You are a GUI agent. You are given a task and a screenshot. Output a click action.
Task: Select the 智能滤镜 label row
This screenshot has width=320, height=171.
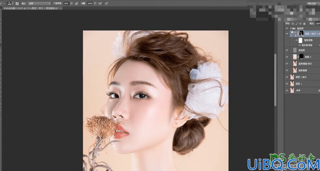(308, 40)
